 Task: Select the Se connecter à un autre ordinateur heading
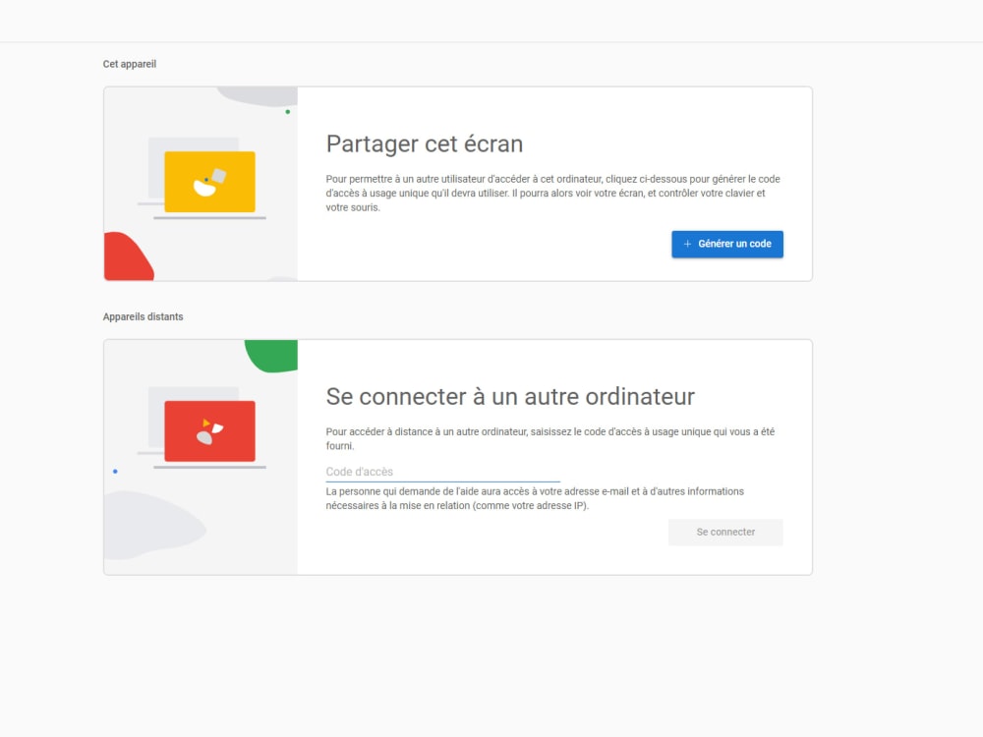510,397
